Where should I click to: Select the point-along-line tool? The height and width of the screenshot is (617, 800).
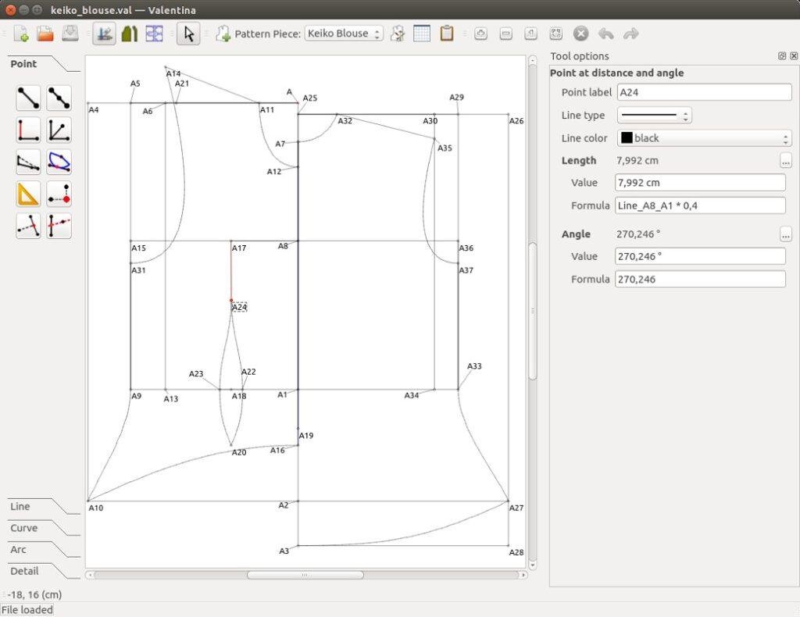59,98
